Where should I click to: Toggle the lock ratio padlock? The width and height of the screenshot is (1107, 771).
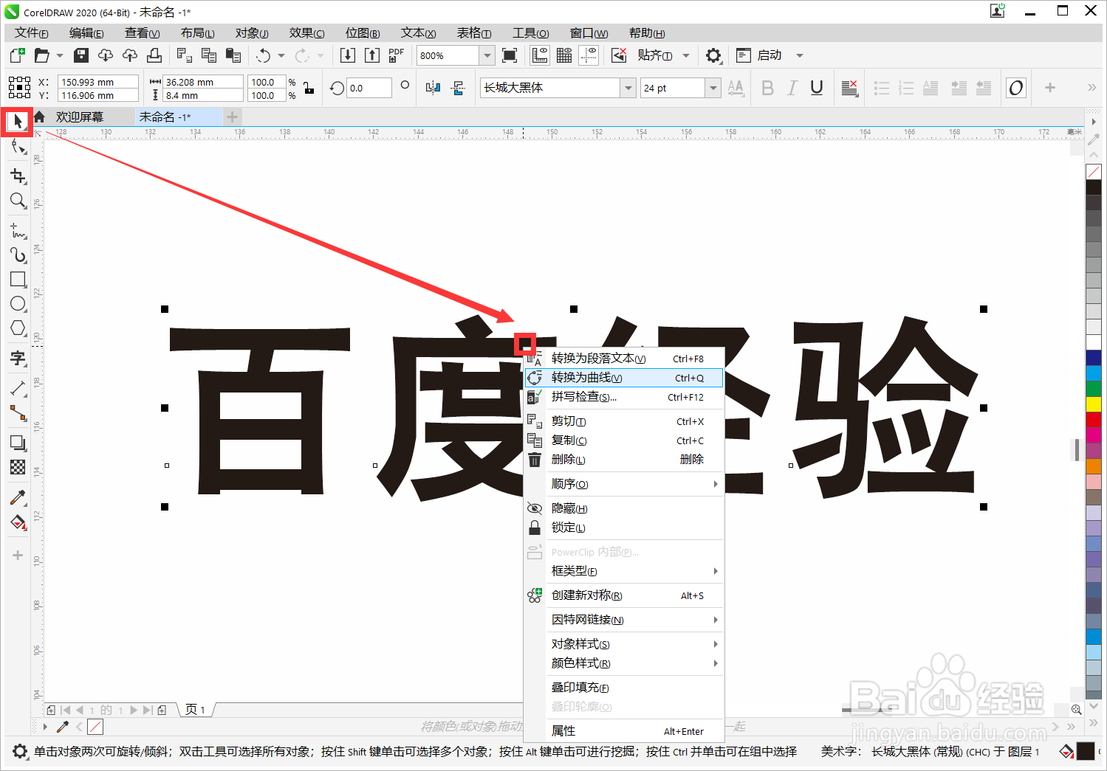pyautogui.click(x=309, y=89)
